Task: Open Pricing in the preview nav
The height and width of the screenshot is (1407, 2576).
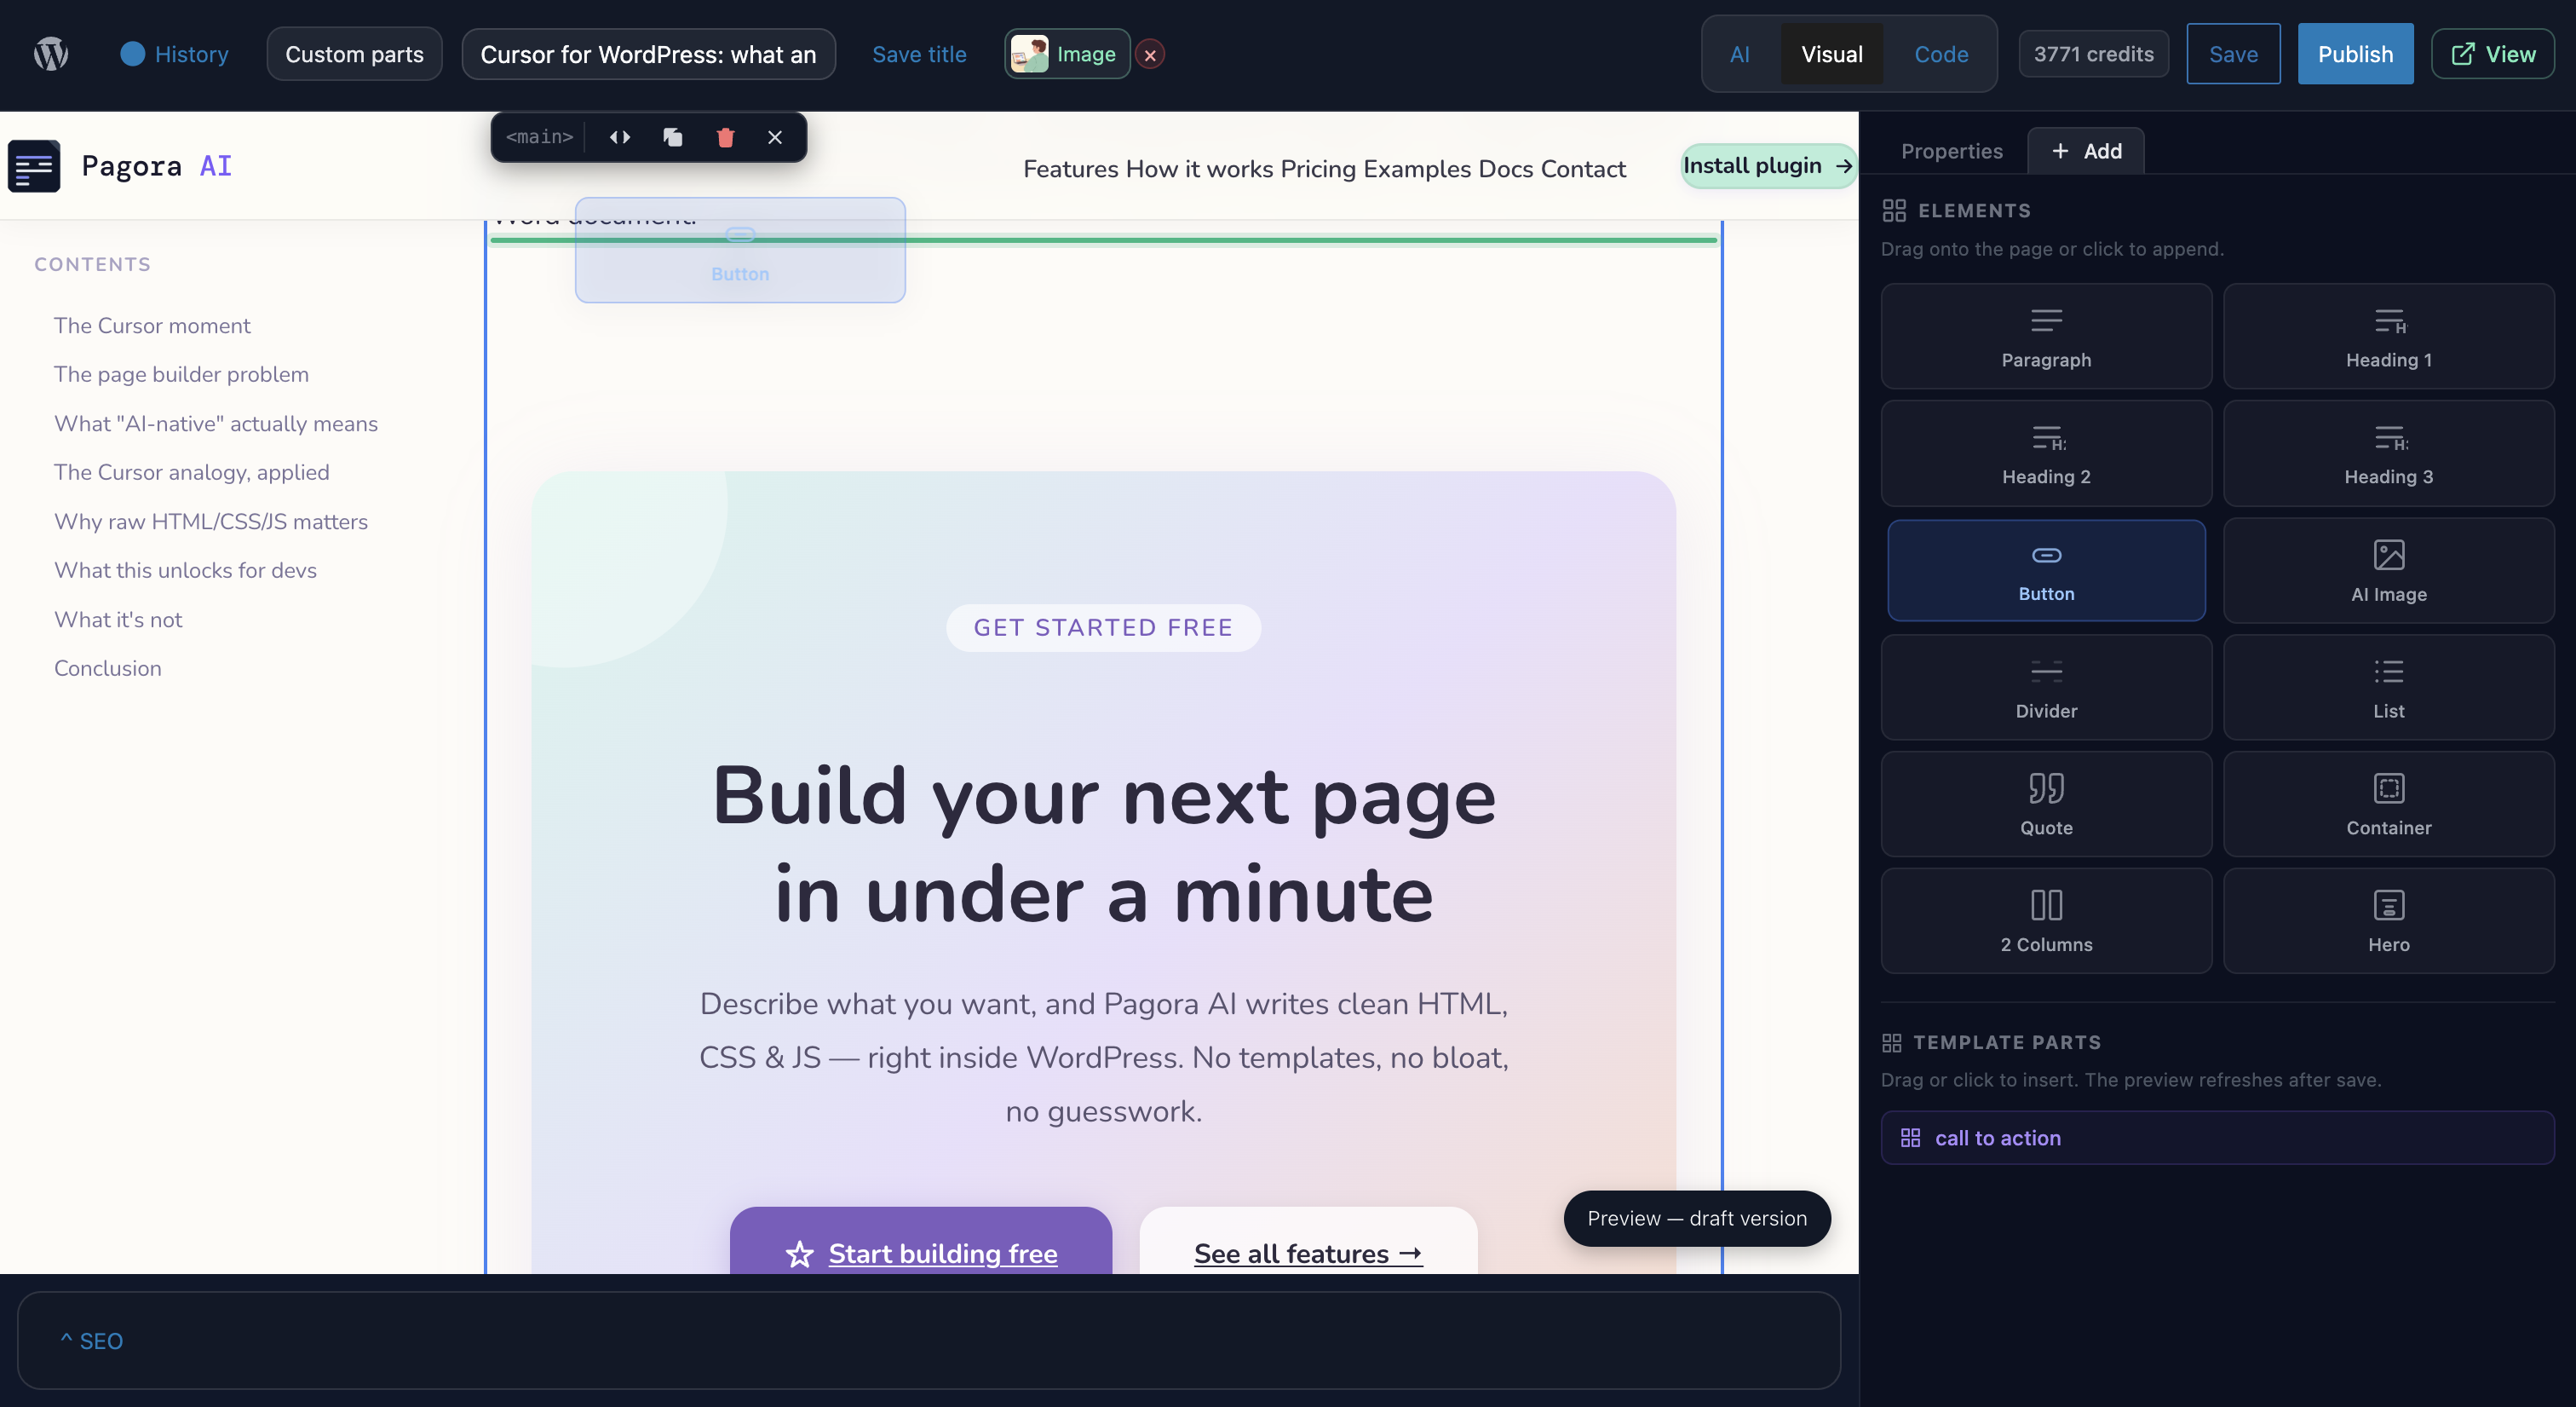Action: (1318, 169)
